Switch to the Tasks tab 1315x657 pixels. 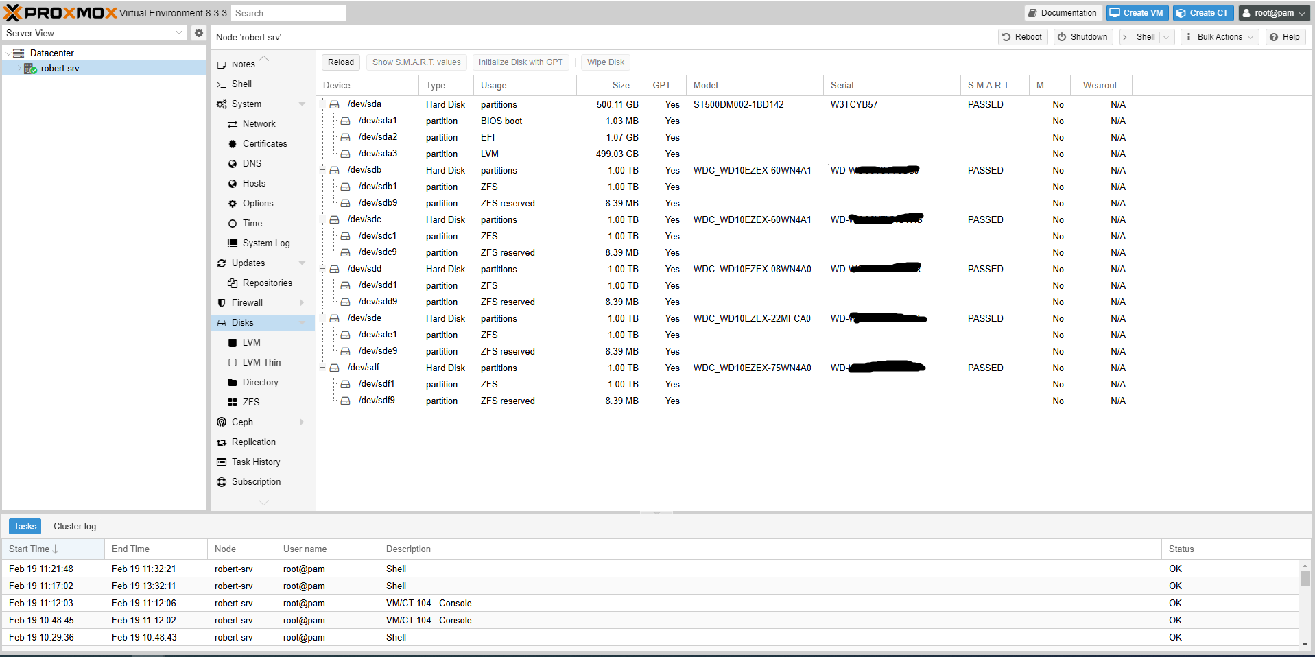coord(25,527)
